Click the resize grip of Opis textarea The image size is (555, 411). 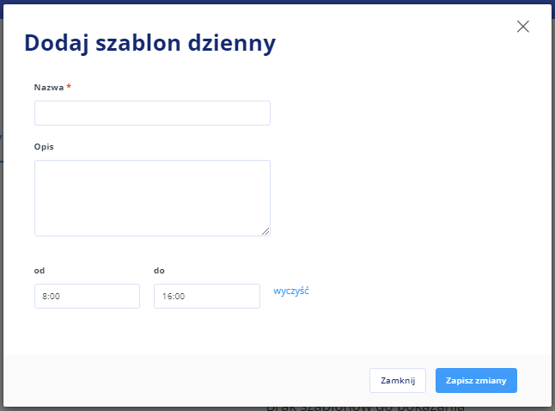pos(265,231)
